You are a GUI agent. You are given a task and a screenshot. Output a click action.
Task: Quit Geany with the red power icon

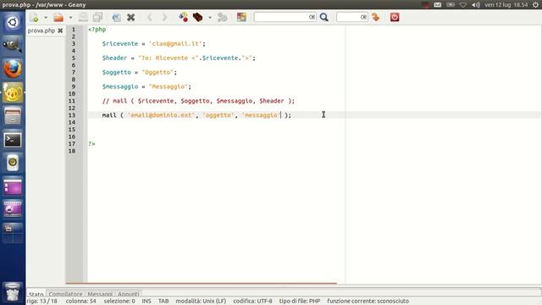click(x=395, y=17)
